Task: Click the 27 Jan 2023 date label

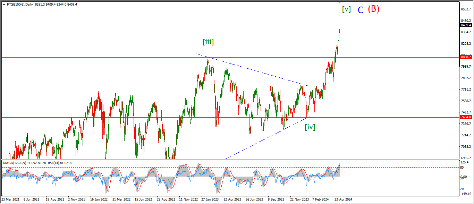Action: point(211,199)
